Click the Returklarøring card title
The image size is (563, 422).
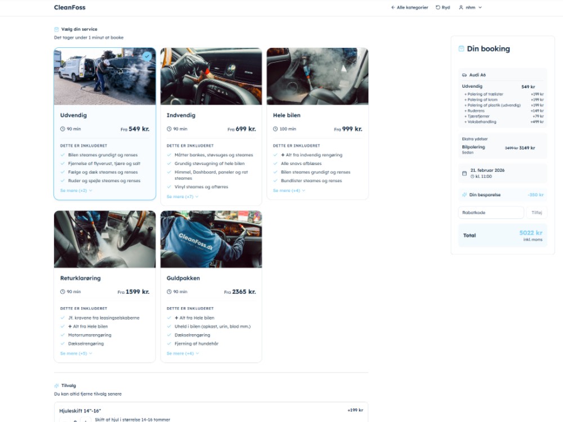click(x=81, y=278)
